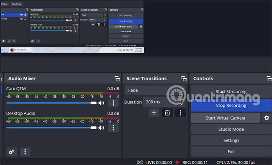The height and width of the screenshot is (165, 272).
Task: Open Audio Mixer panel menu dots
Action: (x=25, y=152)
